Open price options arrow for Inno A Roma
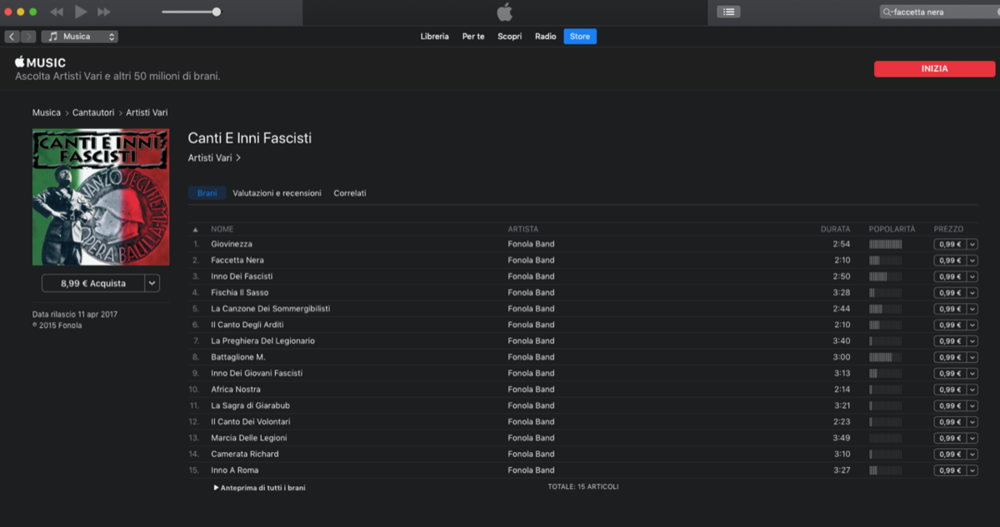Viewport: 1000px width, 527px height. tap(972, 470)
